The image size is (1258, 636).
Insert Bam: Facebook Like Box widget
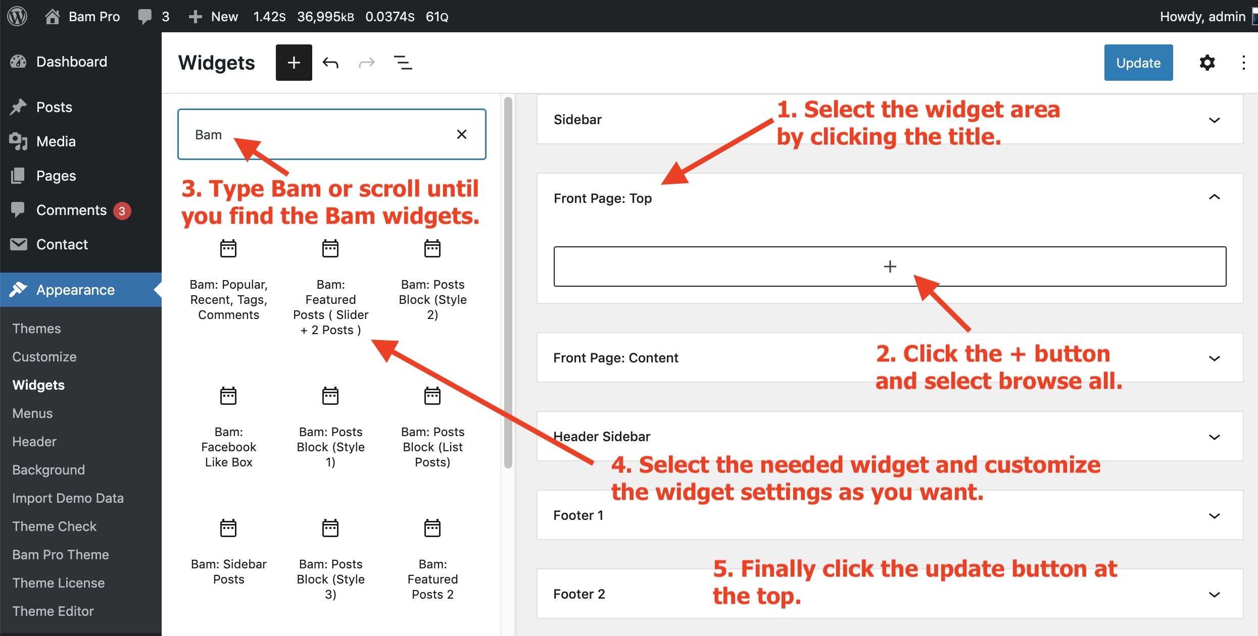coord(228,428)
